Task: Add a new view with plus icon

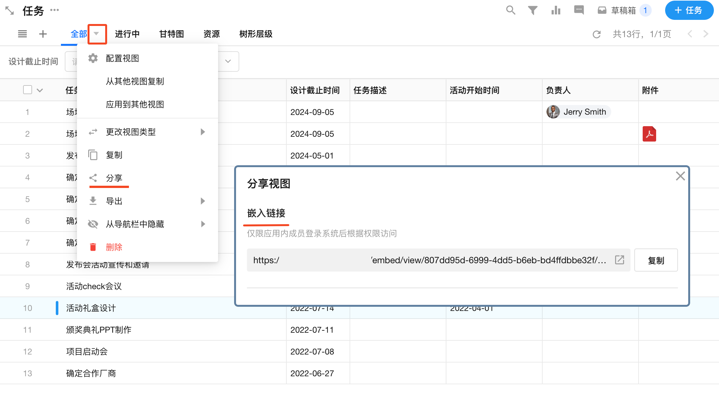Action: click(43, 34)
